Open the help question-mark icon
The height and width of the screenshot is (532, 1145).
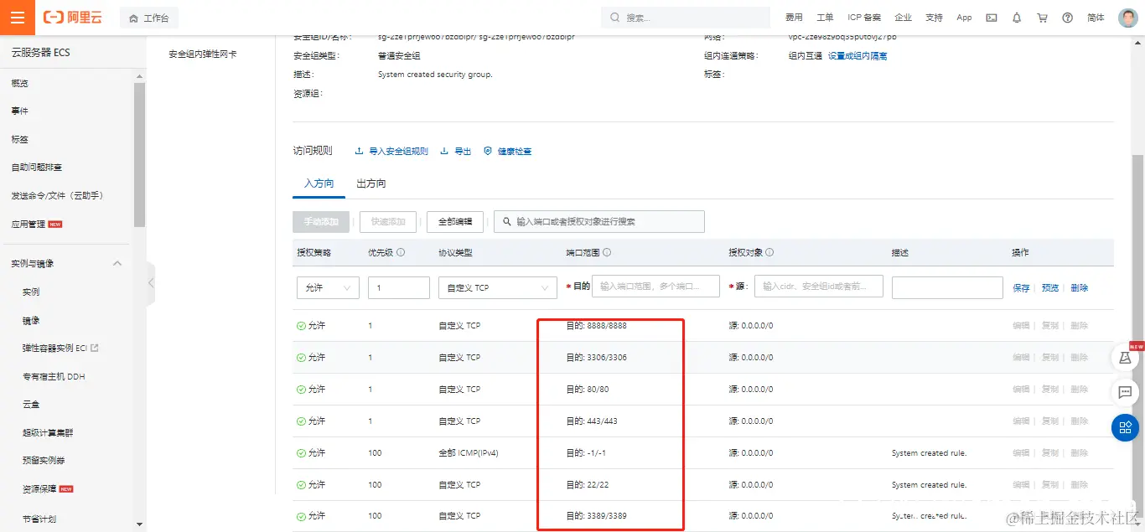(1067, 18)
